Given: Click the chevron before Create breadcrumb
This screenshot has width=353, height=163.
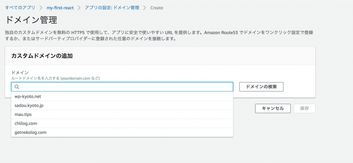Looking at the screenshot, I should (x=145, y=8).
